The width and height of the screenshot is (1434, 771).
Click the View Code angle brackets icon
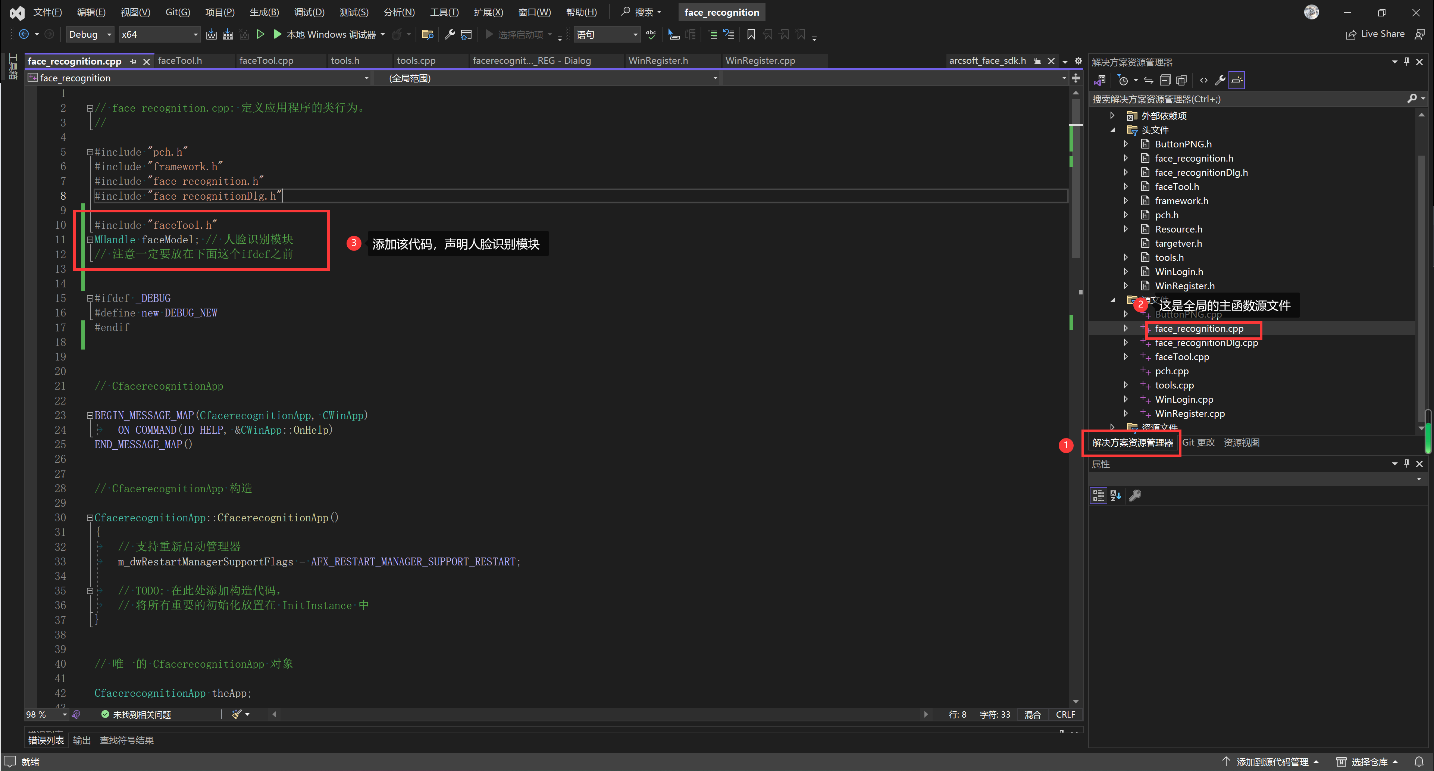click(1203, 80)
